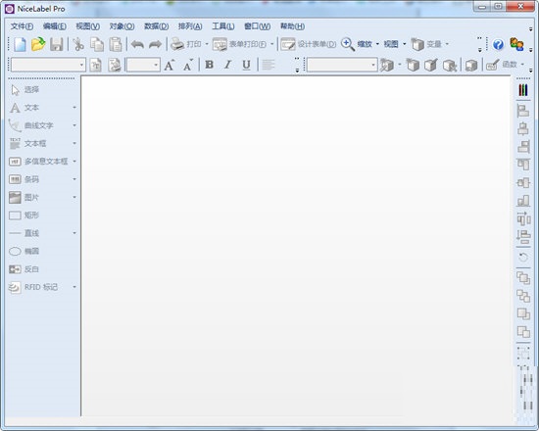The height and width of the screenshot is (431, 539).
Task: Click the Zoom magnifier icon
Action: click(x=348, y=44)
